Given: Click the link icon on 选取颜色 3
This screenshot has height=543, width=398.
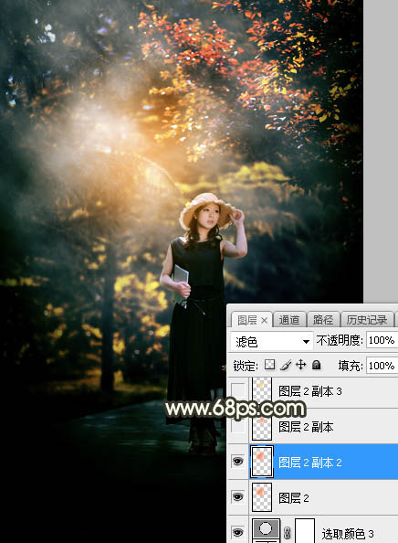Looking at the screenshot, I should click(287, 533).
